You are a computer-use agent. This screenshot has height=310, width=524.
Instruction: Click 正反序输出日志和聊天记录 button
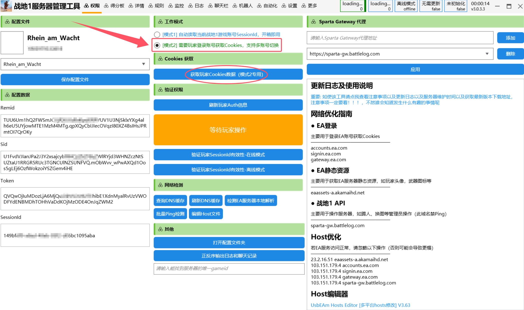click(229, 256)
